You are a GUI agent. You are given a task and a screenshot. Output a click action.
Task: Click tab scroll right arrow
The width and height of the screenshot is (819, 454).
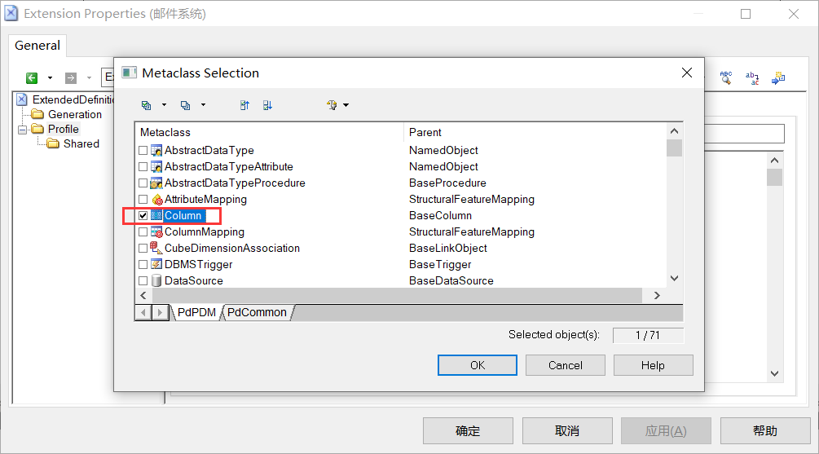click(x=160, y=312)
